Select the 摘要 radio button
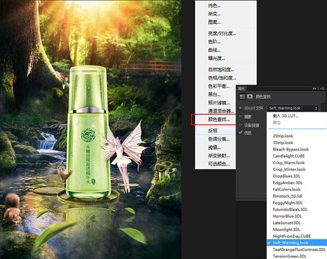Image resolution: width=327 pixels, height=259 pixels. pos(241,116)
